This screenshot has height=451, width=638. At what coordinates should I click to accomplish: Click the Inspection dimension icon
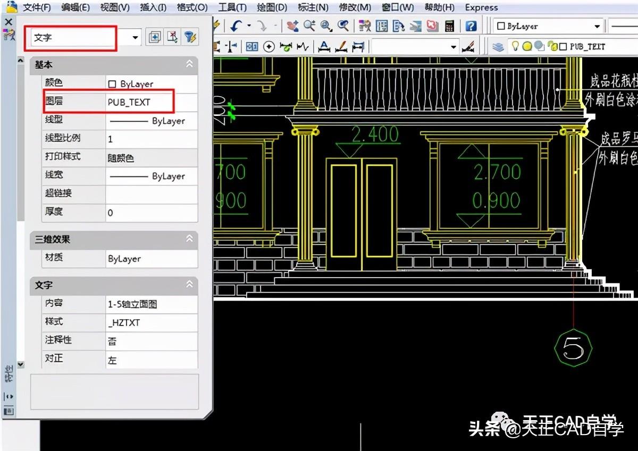(x=286, y=47)
